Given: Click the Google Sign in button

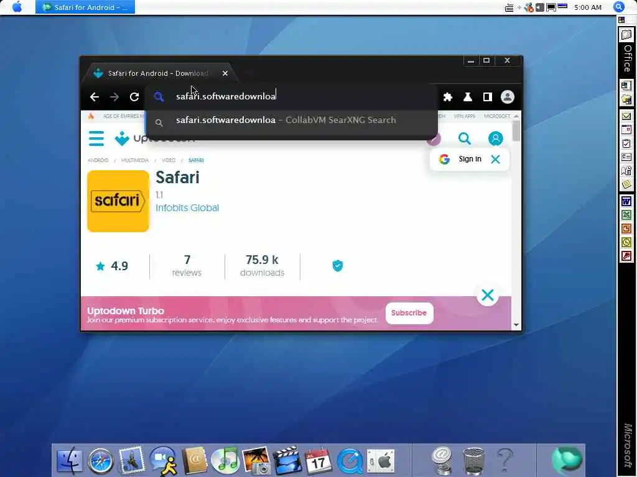Looking at the screenshot, I should pos(461,159).
